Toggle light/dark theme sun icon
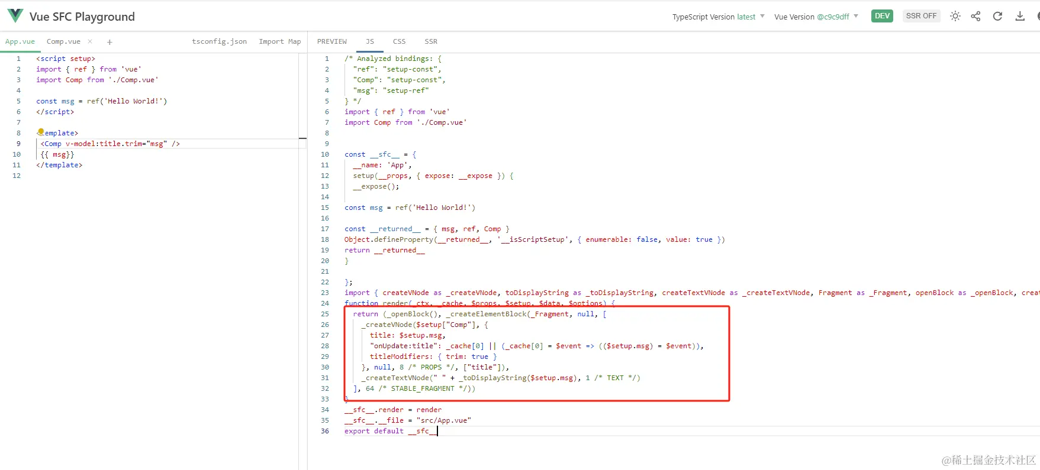This screenshot has width=1040, height=470. (955, 17)
